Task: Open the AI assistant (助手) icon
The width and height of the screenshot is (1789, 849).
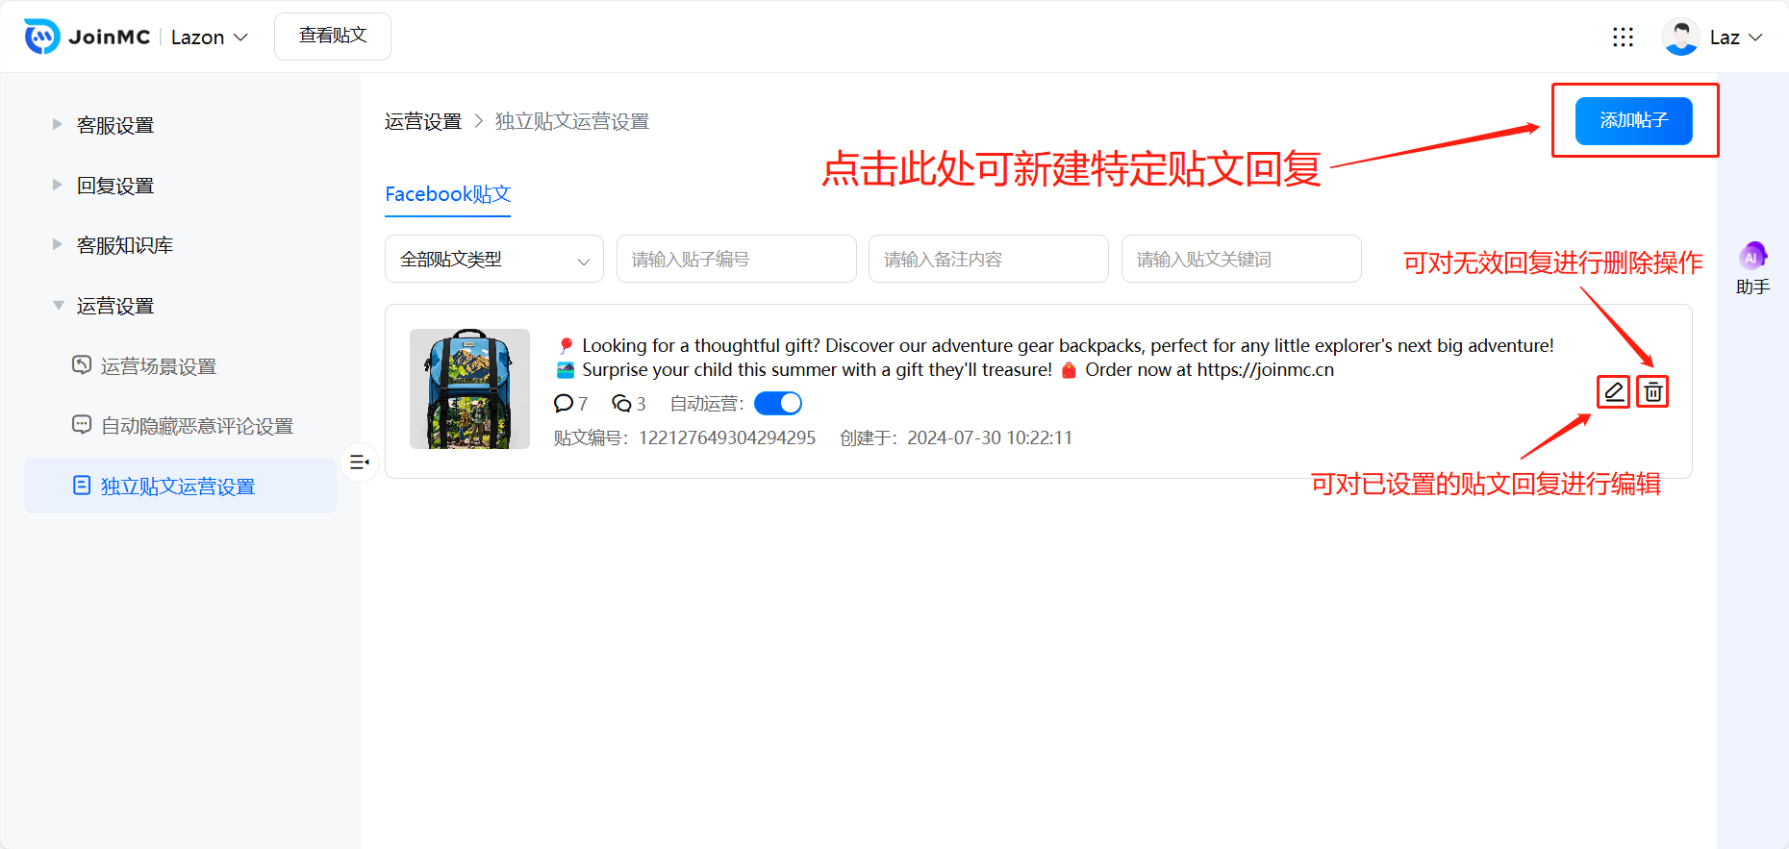Action: 1751,258
